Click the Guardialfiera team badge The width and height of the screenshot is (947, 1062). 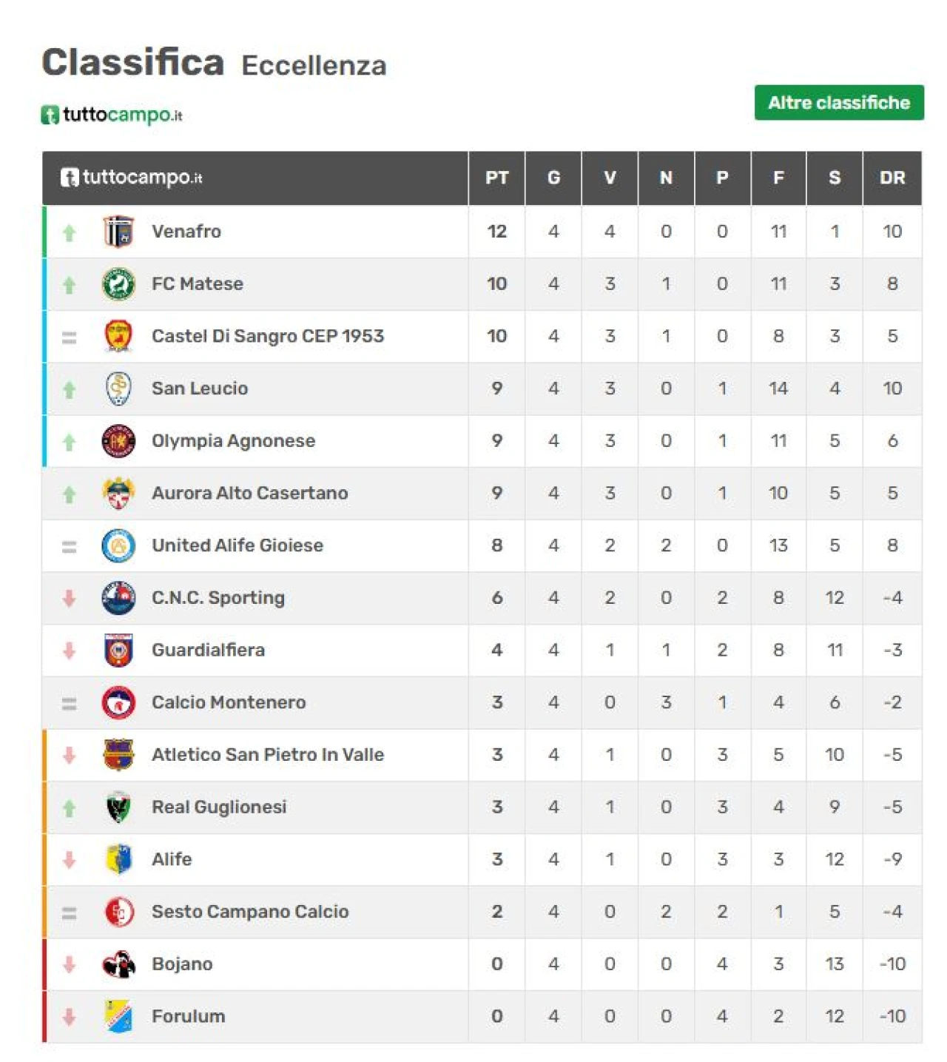tap(118, 651)
